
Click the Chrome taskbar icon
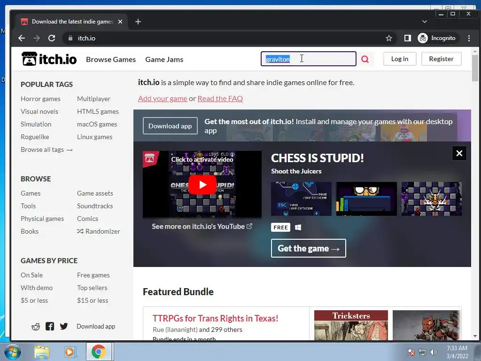click(98, 352)
